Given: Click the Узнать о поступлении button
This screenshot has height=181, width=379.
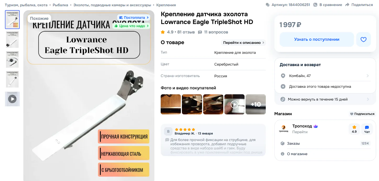Looking at the screenshot, I should tap(317, 39).
